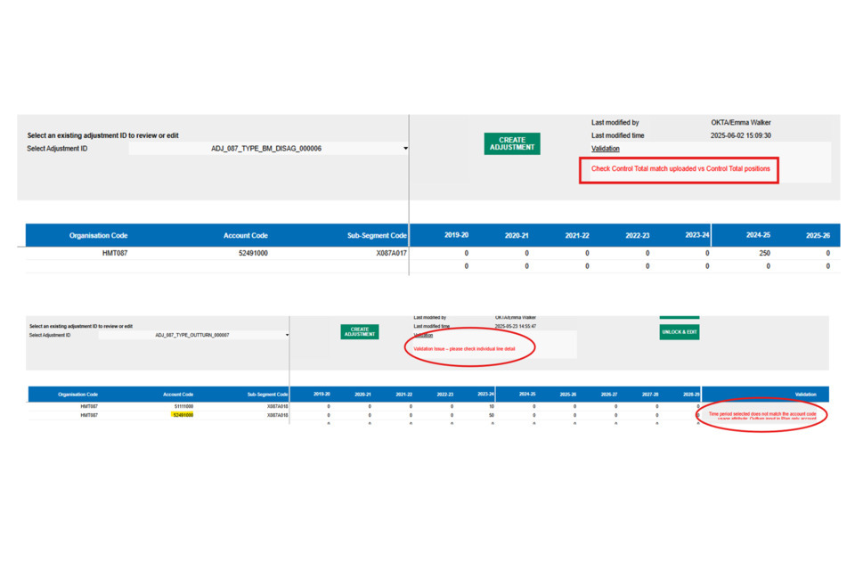The height and width of the screenshot is (570, 855).
Task: Select the 51111000 account code cell
Action: point(183,406)
